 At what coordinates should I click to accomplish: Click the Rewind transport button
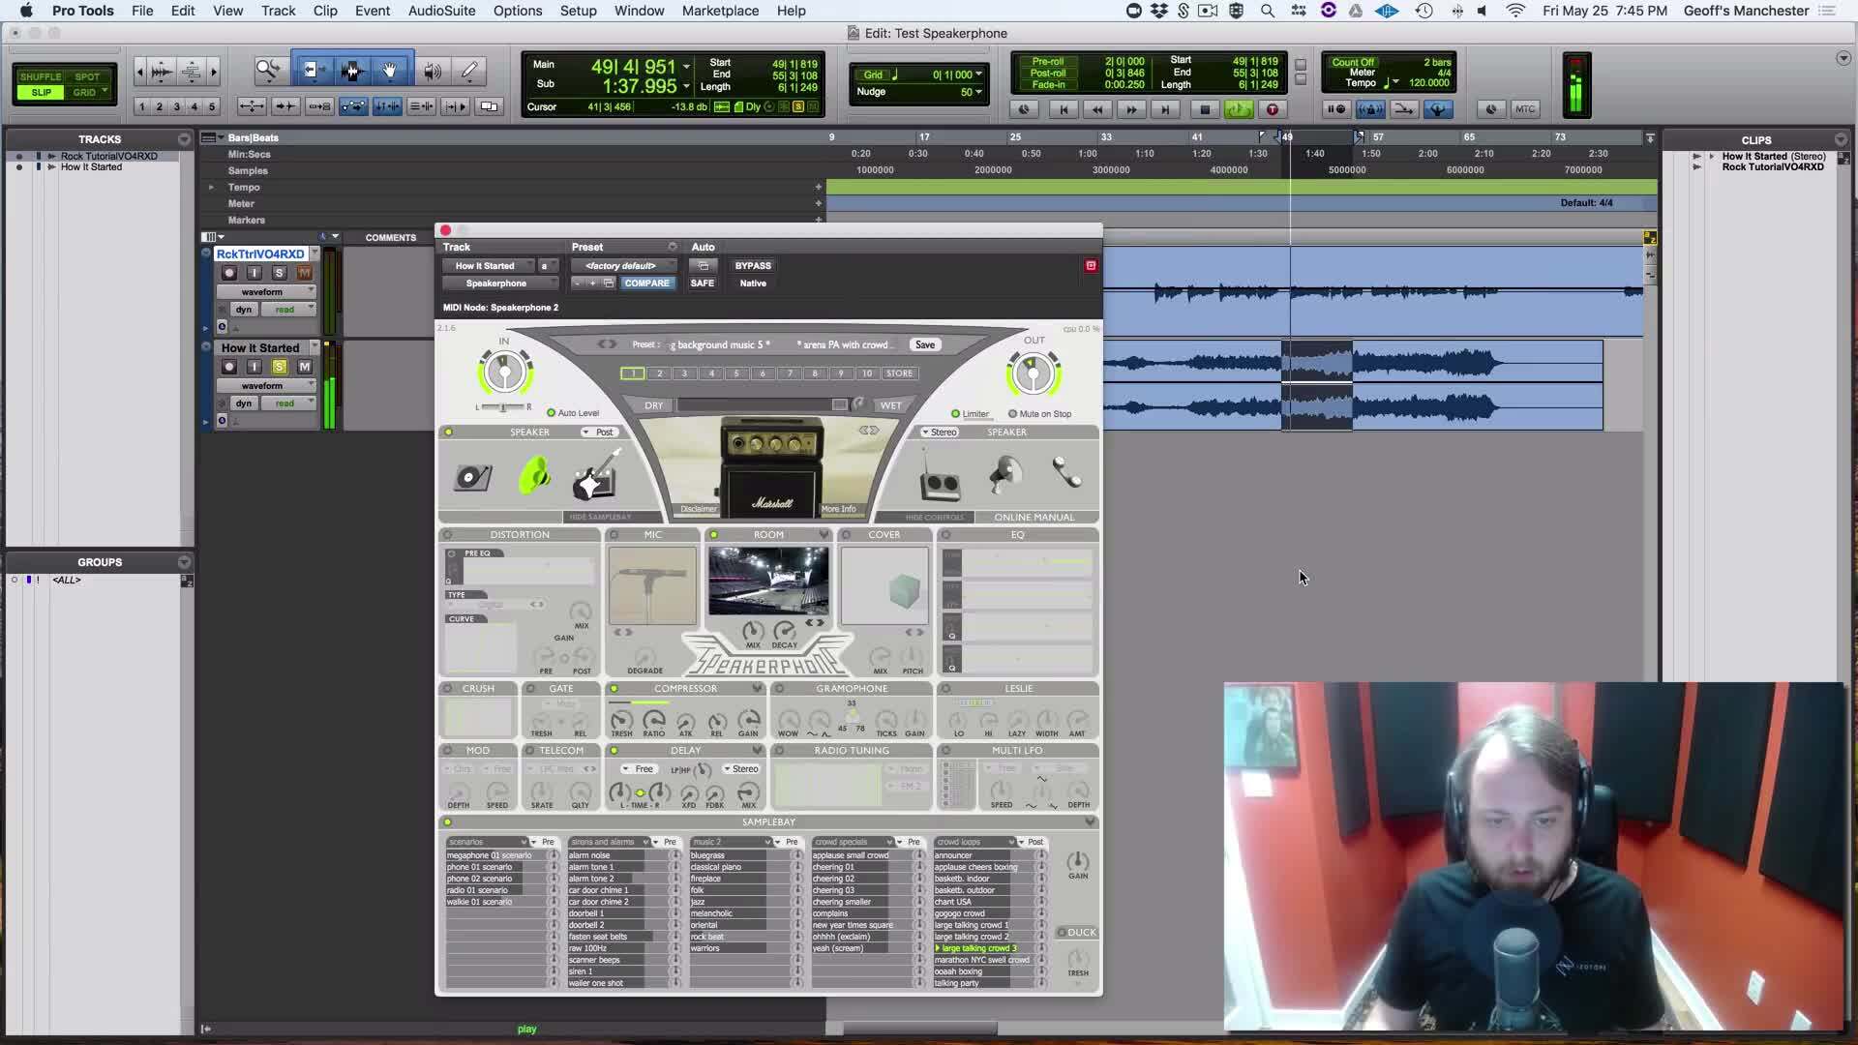[x=1097, y=109]
